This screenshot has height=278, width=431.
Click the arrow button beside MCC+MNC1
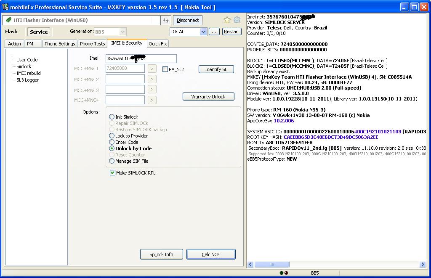coord(152,69)
